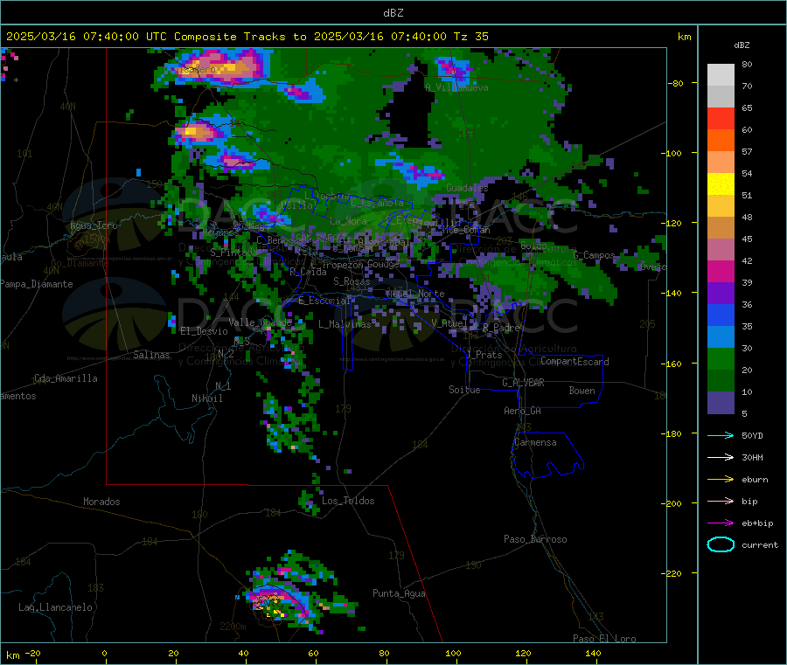787x665 pixels.
Task: Click the 'dBZ' title at the top
Action: click(393, 12)
